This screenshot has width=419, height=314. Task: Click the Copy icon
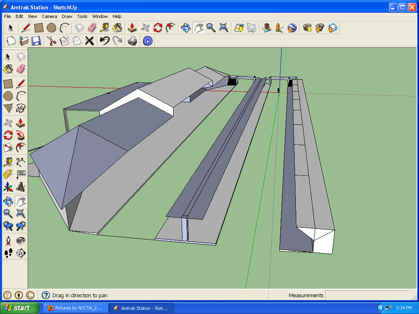[x=64, y=41]
